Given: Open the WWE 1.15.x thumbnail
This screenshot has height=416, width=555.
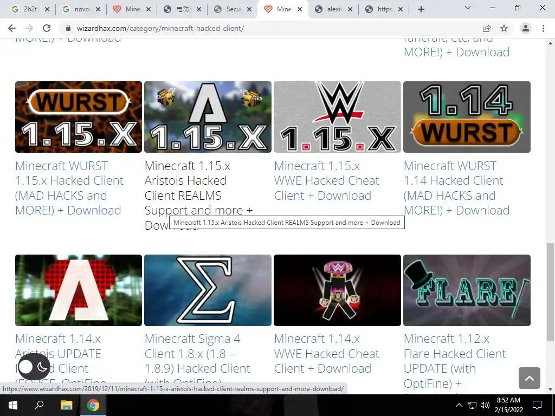Looking at the screenshot, I should point(337,117).
